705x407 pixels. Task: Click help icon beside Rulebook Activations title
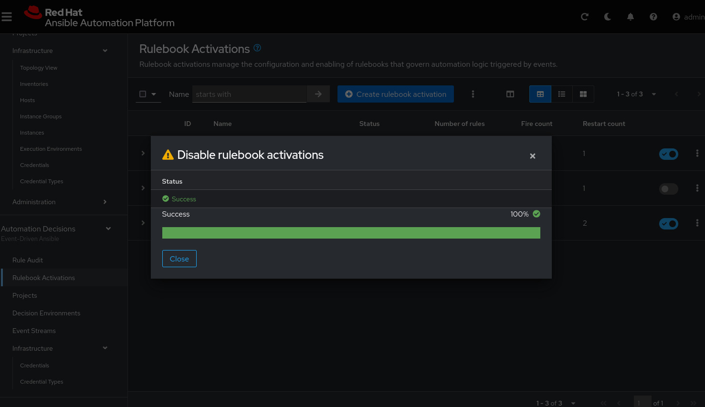[x=257, y=48]
